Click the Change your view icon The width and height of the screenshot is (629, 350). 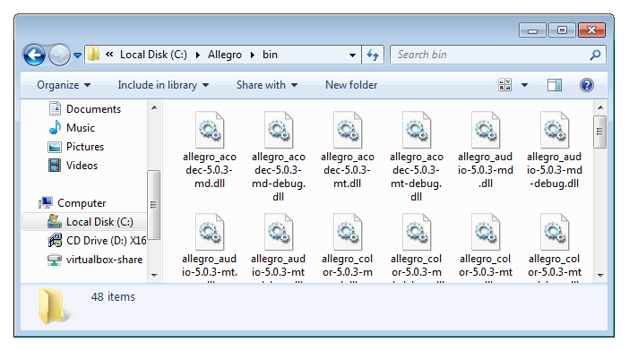point(505,85)
